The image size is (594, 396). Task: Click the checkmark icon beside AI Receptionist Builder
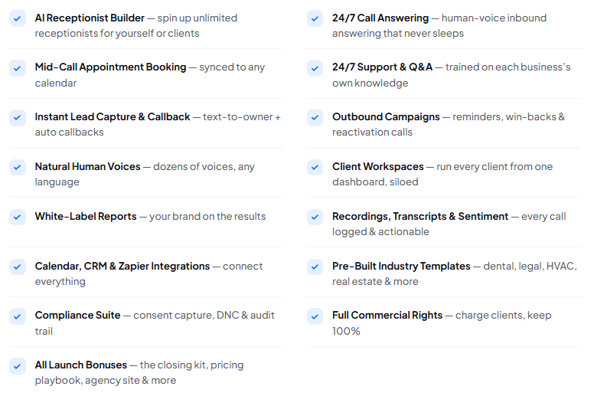[x=18, y=18]
